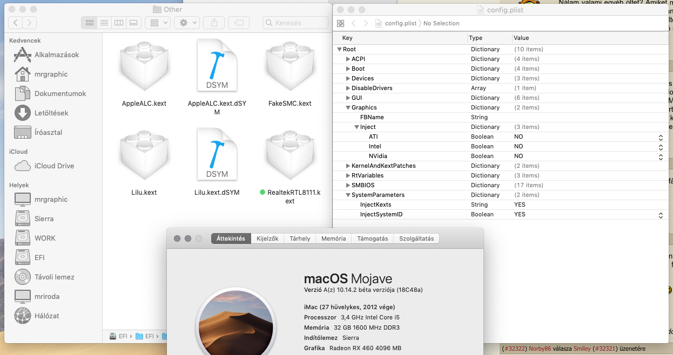This screenshot has height=355, width=673.
Task: Select Lilu.kext file icon
Action: click(144, 154)
